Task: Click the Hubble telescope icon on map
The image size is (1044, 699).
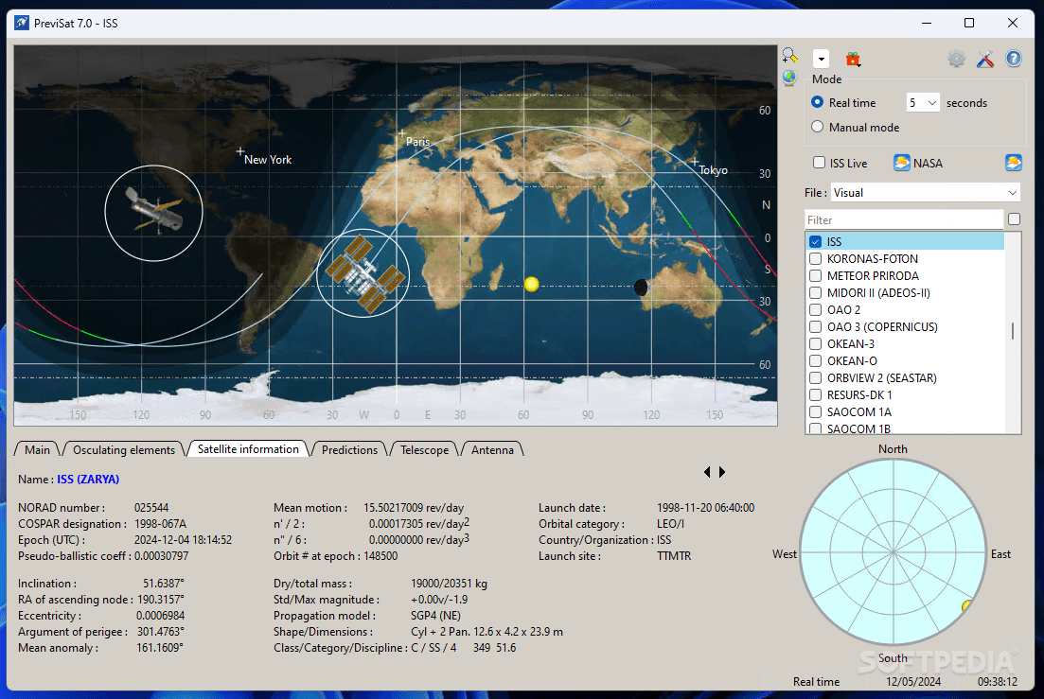Action: pos(154,212)
